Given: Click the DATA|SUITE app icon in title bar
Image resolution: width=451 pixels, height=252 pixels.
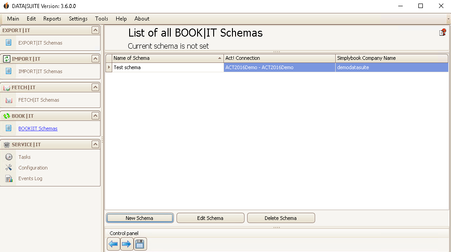Looking at the screenshot, I should coord(6,6).
